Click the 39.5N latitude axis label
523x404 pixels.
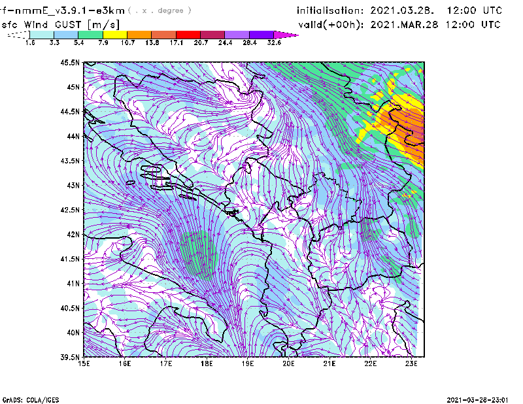point(70,357)
